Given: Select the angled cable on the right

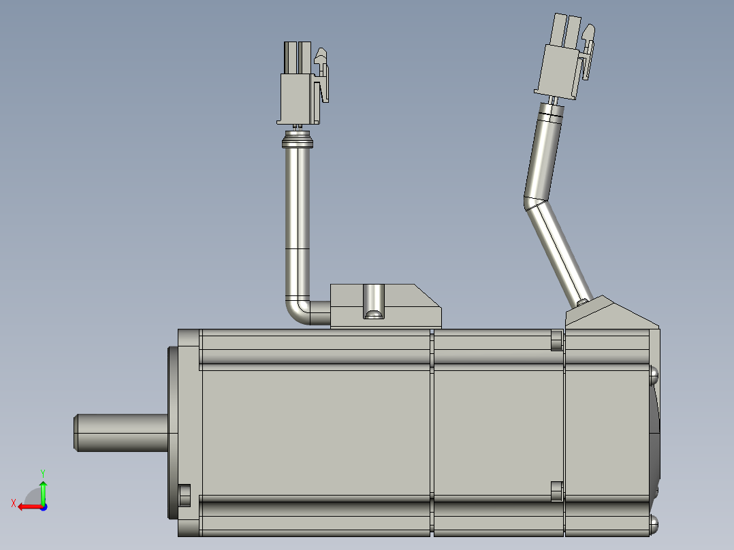Looking at the screenshot, I should click(x=550, y=204).
